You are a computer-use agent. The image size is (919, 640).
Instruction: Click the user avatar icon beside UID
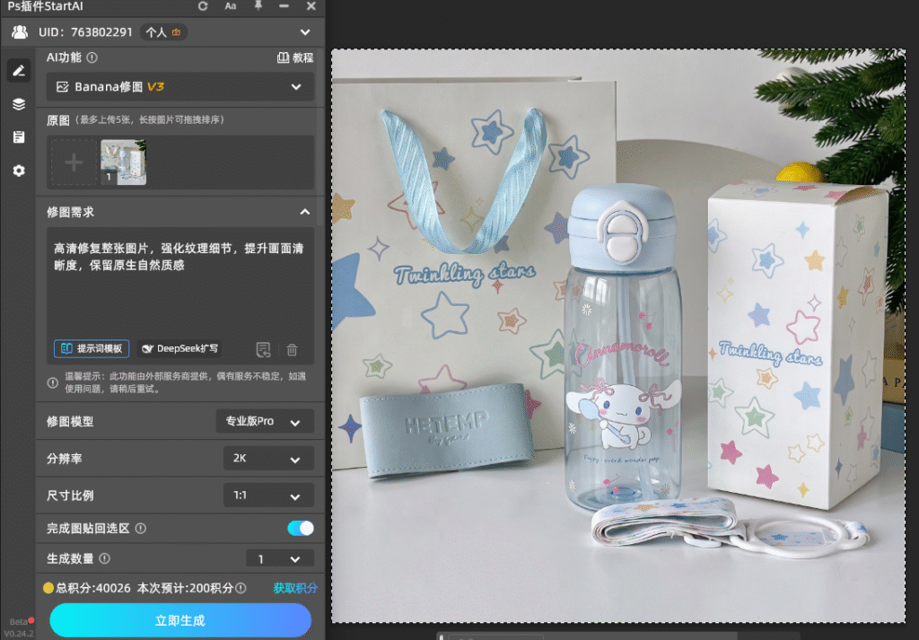point(20,32)
